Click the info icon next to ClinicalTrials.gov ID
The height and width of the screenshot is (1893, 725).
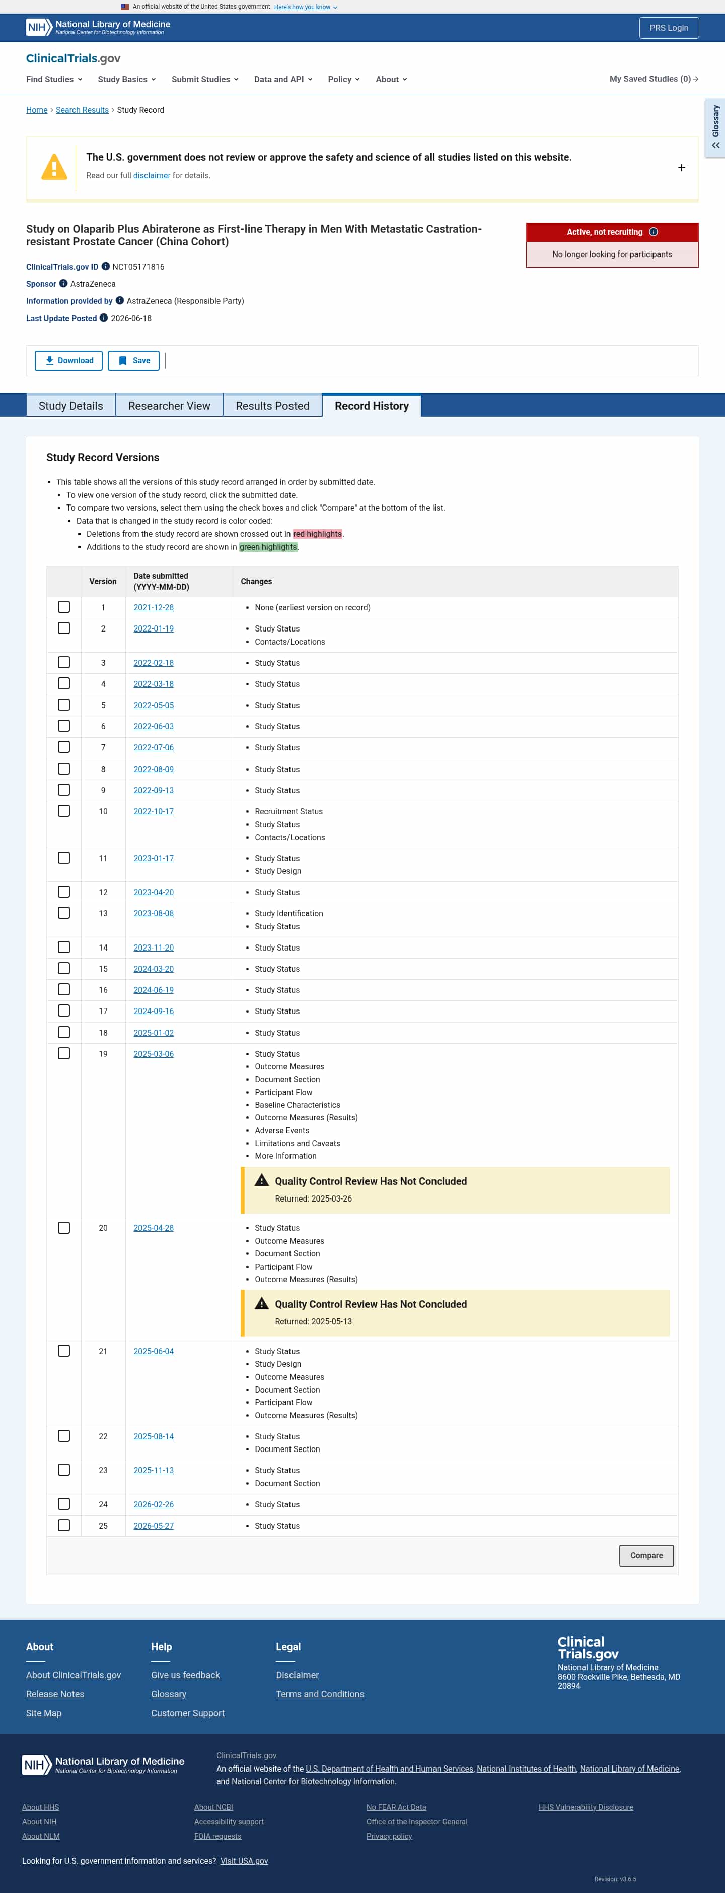[106, 267]
